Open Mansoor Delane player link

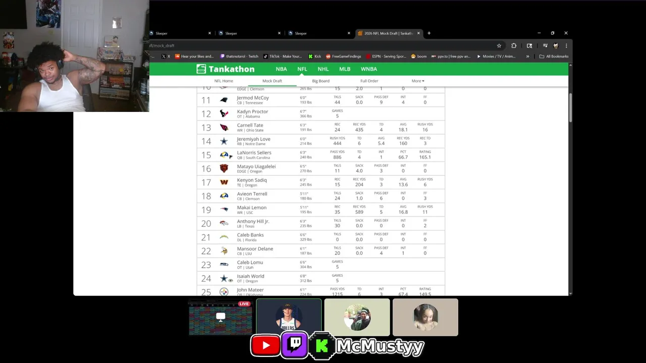coord(255,249)
